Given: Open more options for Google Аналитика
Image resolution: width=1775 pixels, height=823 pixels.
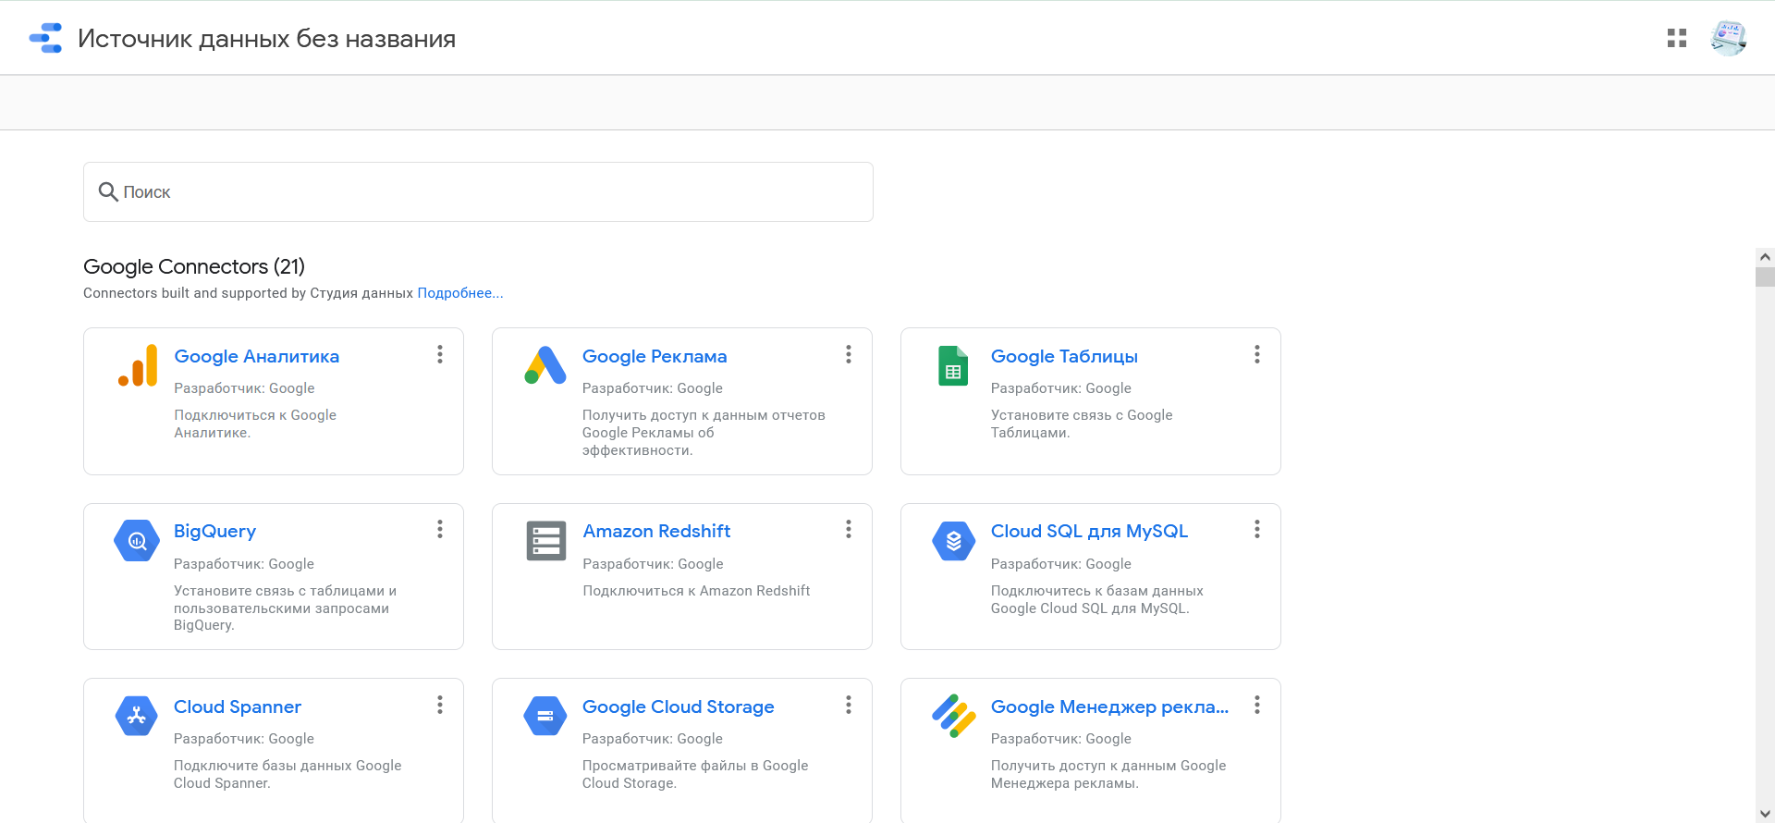Looking at the screenshot, I should pos(440,354).
